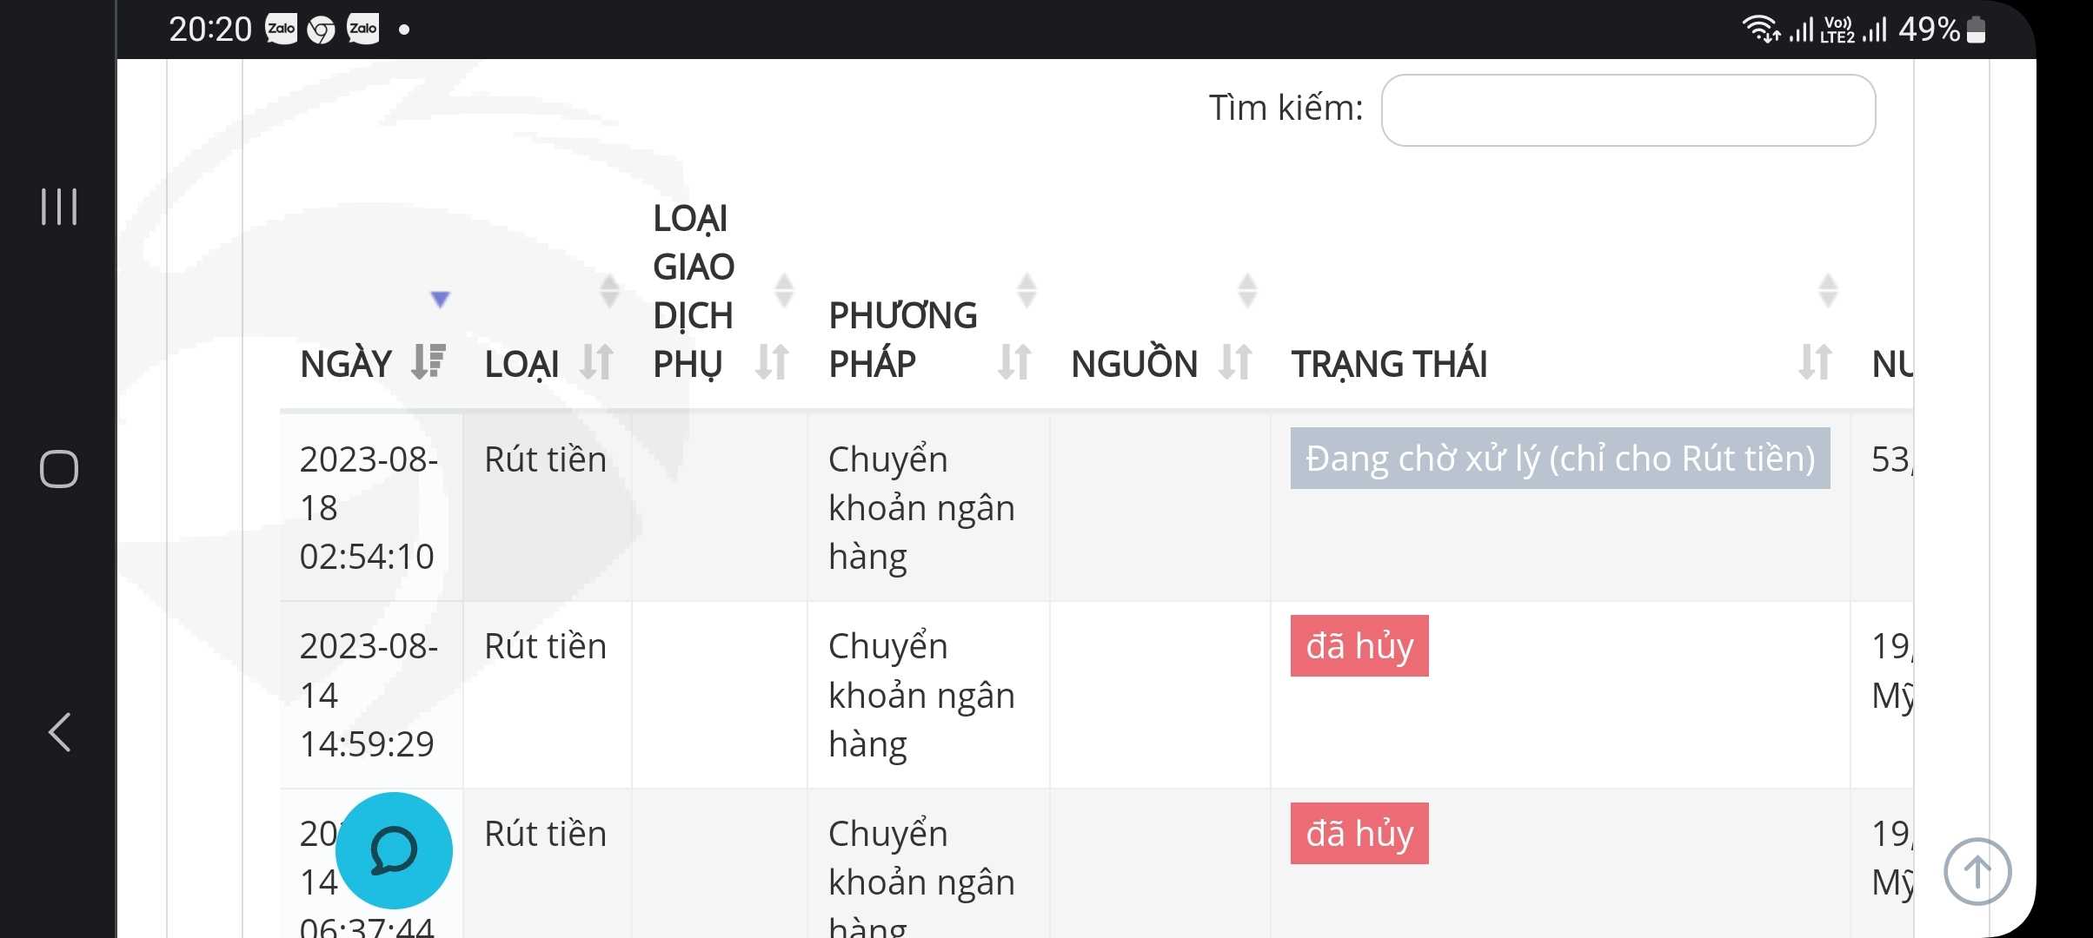This screenshot has height=938, width=2093.
Task: Open the battery status indicator
Action: (x=1976, y=30)
